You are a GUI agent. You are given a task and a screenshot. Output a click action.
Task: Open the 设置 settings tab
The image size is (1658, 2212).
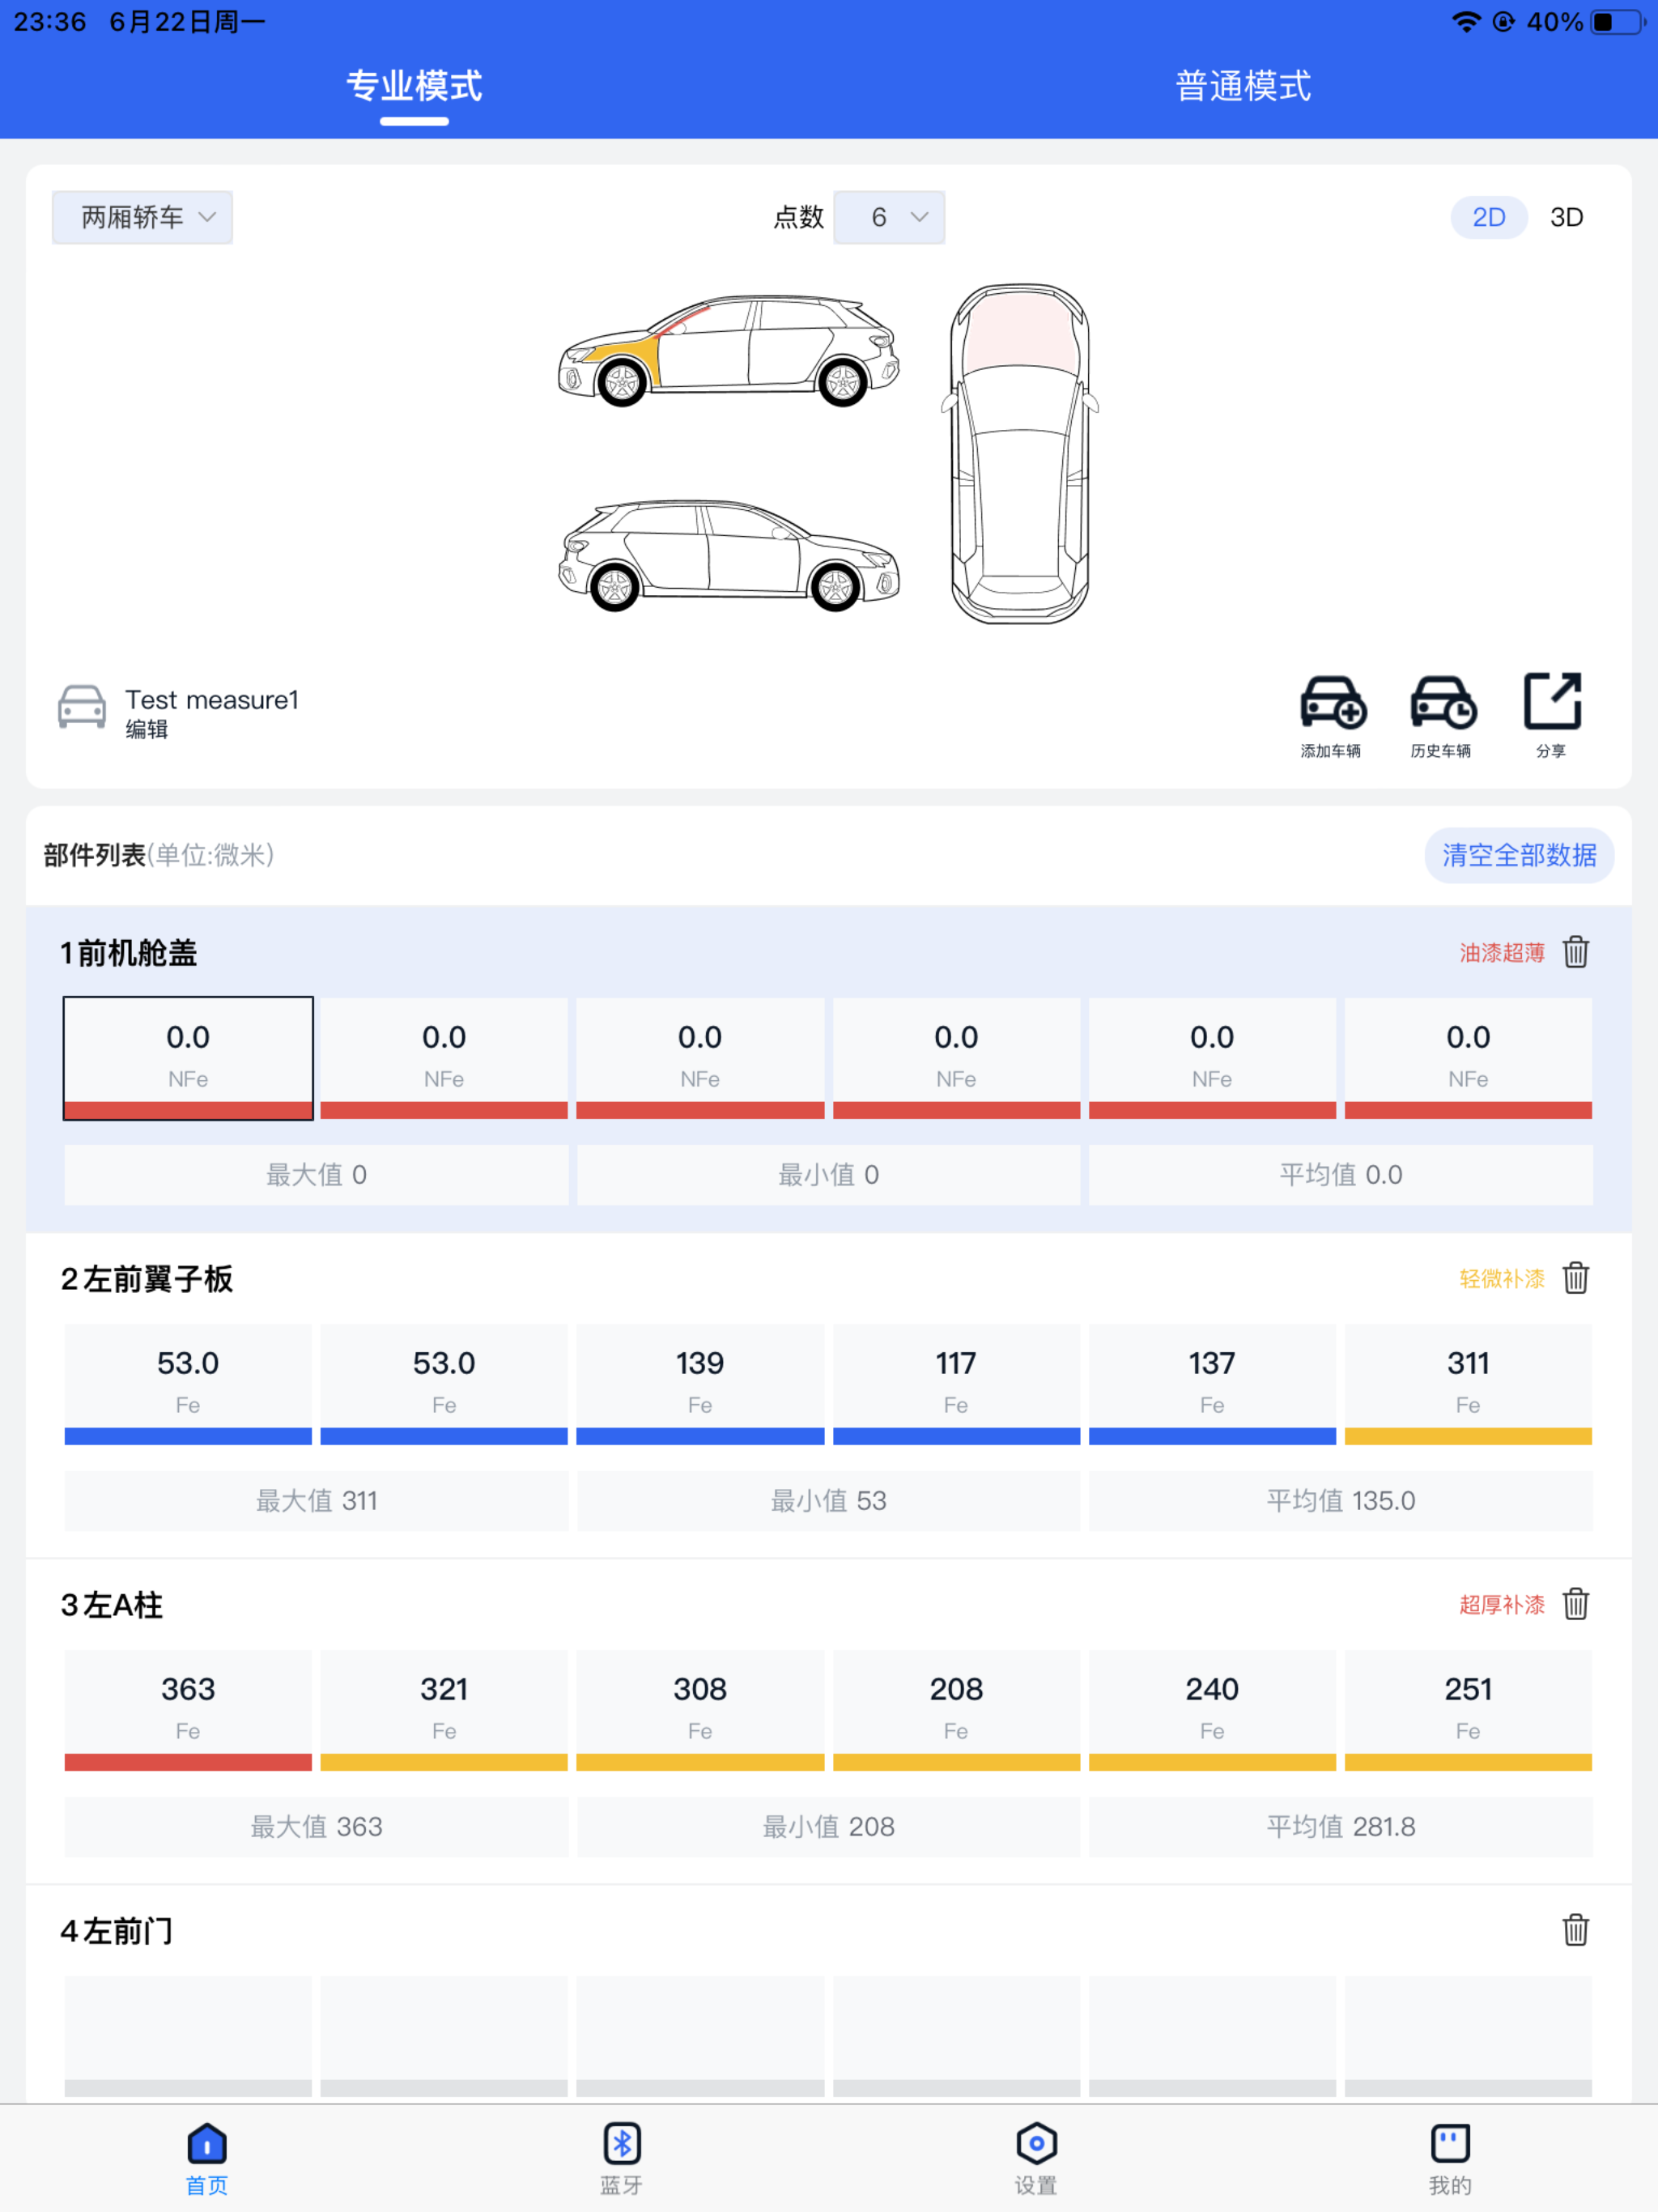click(1036, 2143)
